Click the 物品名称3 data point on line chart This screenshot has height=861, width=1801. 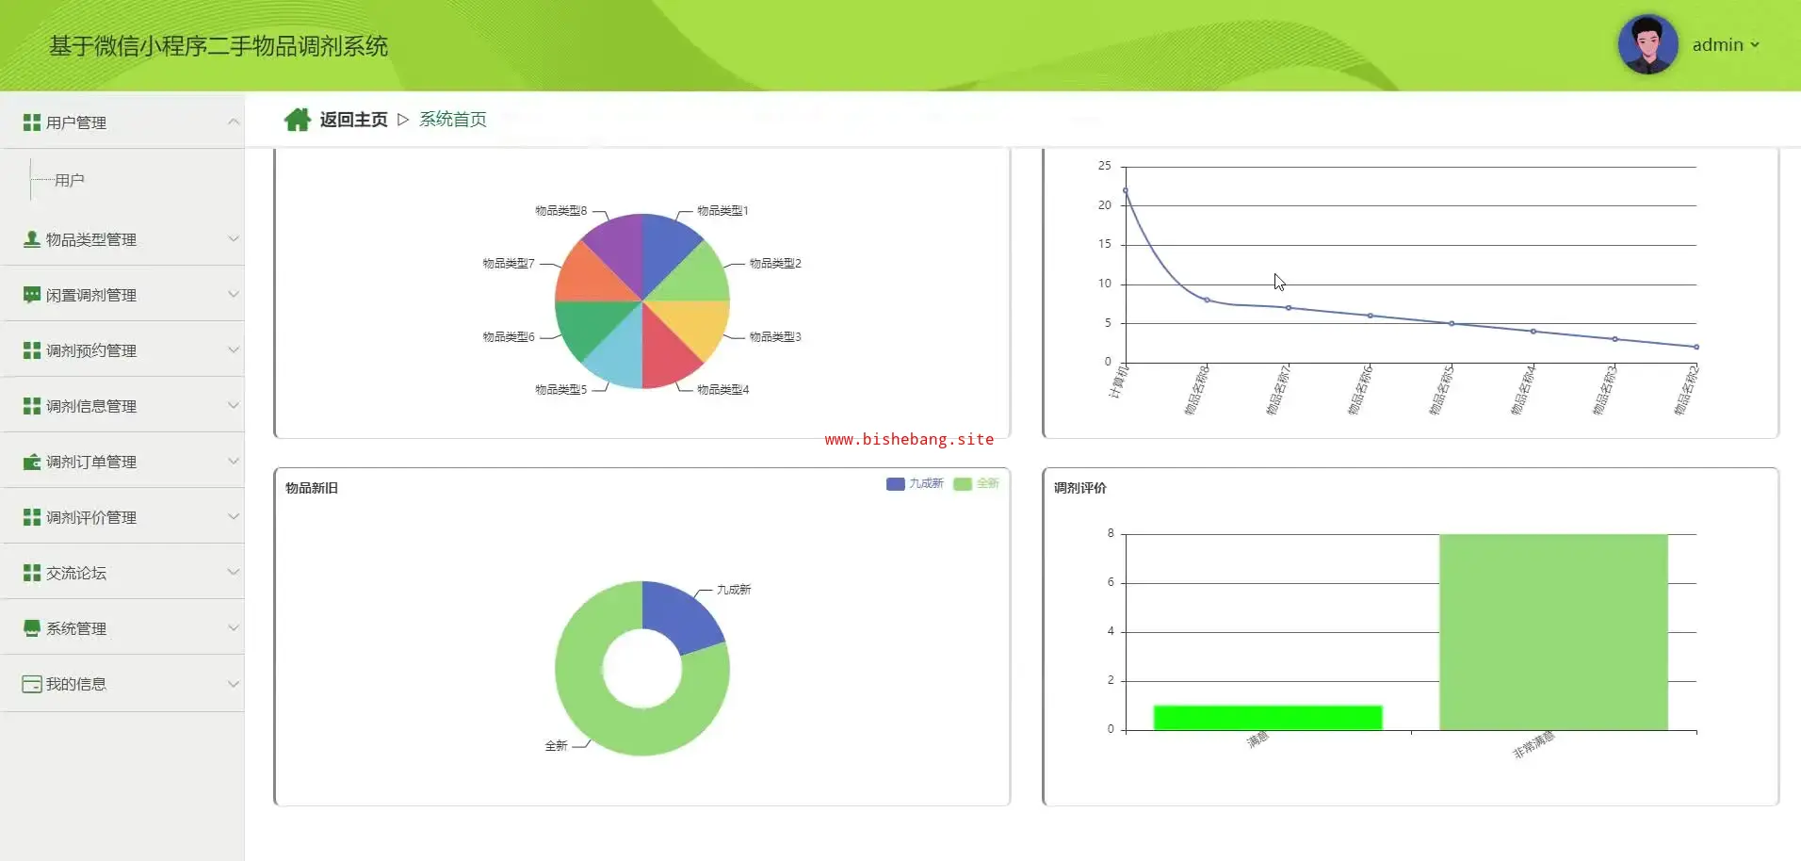[x=1615, y=339]
